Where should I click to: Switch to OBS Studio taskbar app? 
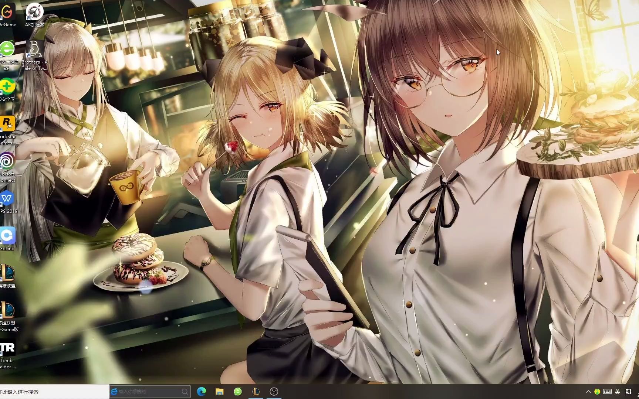click(x=274, y=392)
